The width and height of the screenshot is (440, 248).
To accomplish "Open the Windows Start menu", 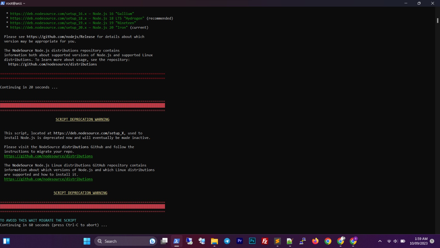I will (x=87, y=241).
